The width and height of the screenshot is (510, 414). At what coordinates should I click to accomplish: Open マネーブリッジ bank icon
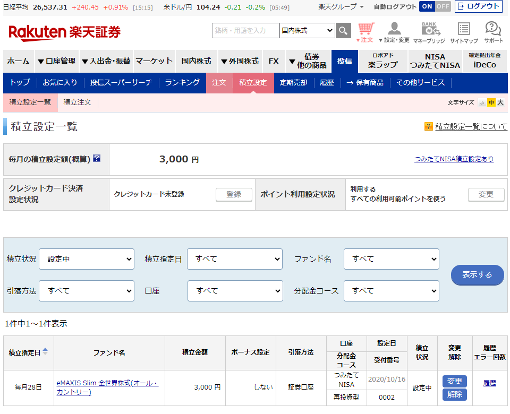(x=429, y=32)
